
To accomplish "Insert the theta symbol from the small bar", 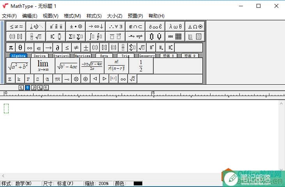I will 20,48.
